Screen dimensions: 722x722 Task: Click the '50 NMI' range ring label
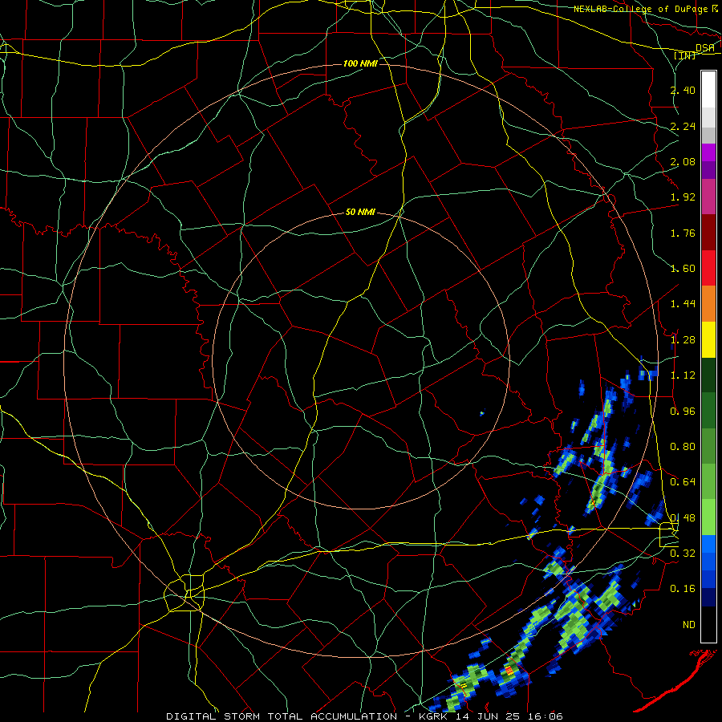360,213
